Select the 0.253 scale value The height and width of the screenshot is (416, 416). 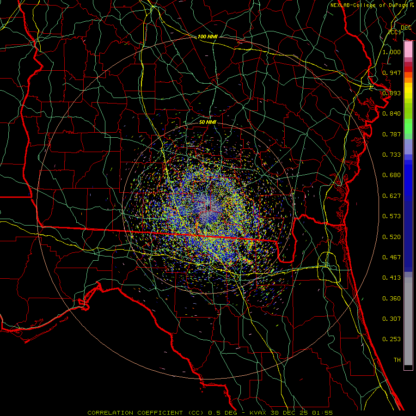point(392,339)
